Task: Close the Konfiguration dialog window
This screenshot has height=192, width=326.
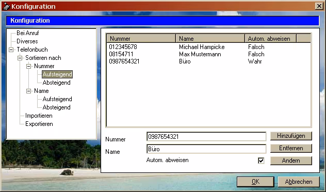Action: point(319,6)
